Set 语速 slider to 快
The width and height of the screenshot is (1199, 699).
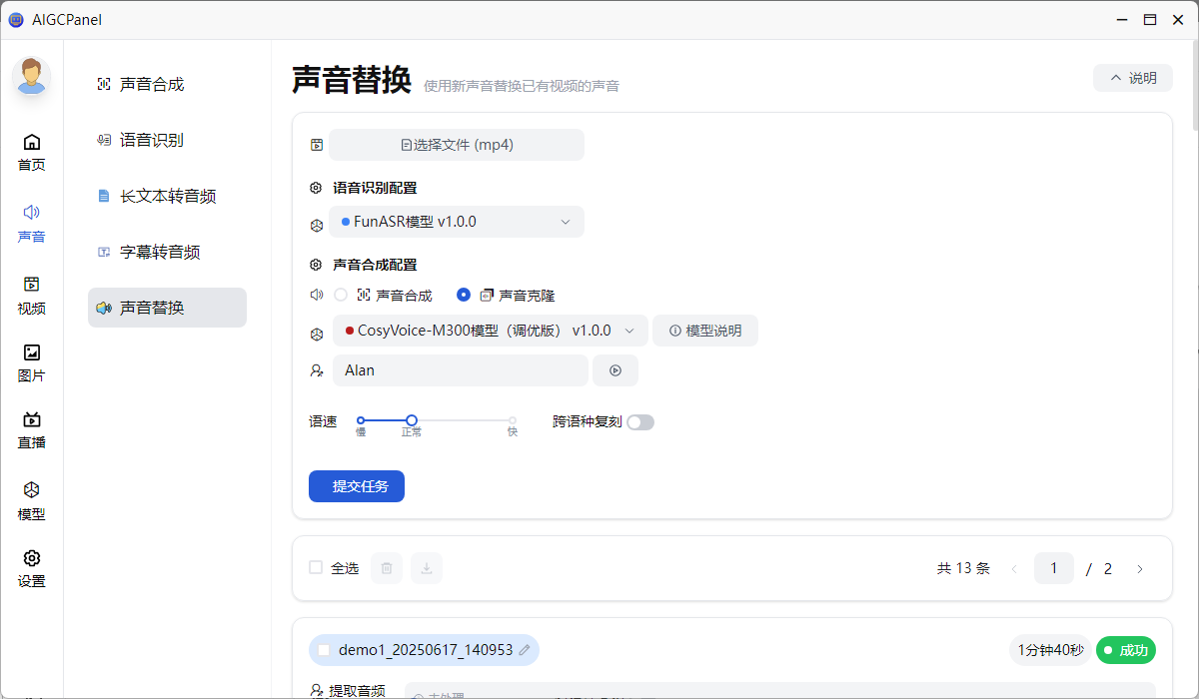click(513, 421)
